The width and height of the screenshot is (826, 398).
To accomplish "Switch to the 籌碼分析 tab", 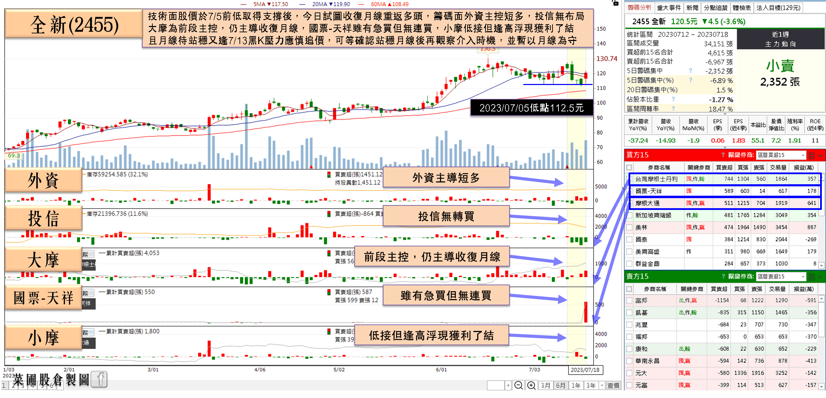I will click(639, 8).
